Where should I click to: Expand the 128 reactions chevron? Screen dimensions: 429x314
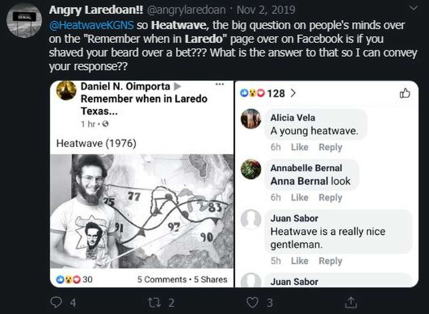coord(293,93)
